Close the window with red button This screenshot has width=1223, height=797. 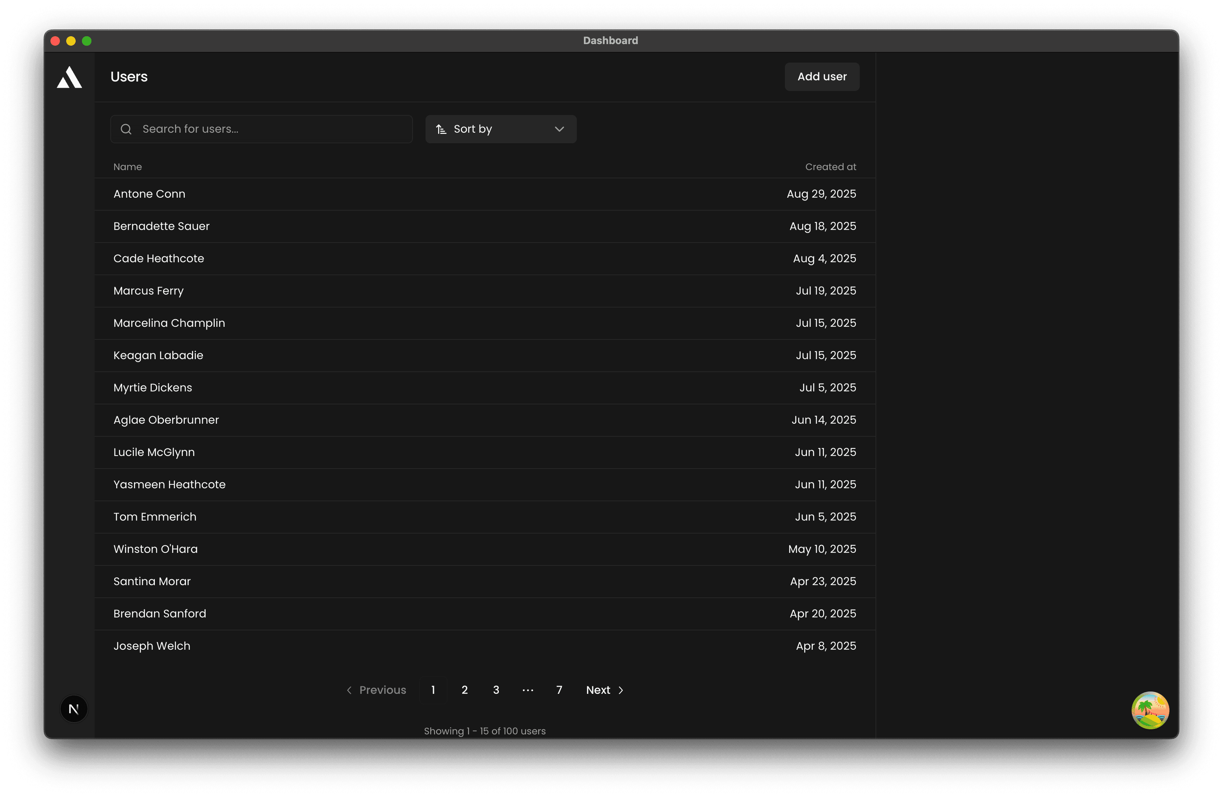pos(56,41)
